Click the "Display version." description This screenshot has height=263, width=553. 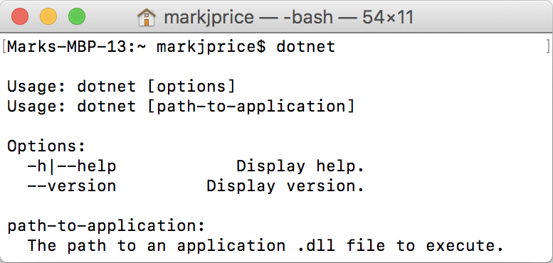pos(285,186)
